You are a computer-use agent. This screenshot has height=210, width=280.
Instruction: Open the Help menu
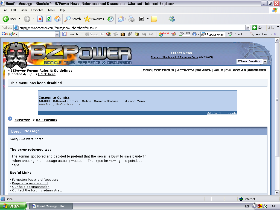point(62,10)
